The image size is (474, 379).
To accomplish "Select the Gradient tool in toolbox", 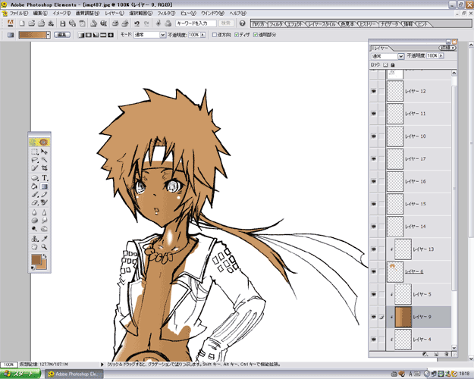I will (x=45, y=186).
